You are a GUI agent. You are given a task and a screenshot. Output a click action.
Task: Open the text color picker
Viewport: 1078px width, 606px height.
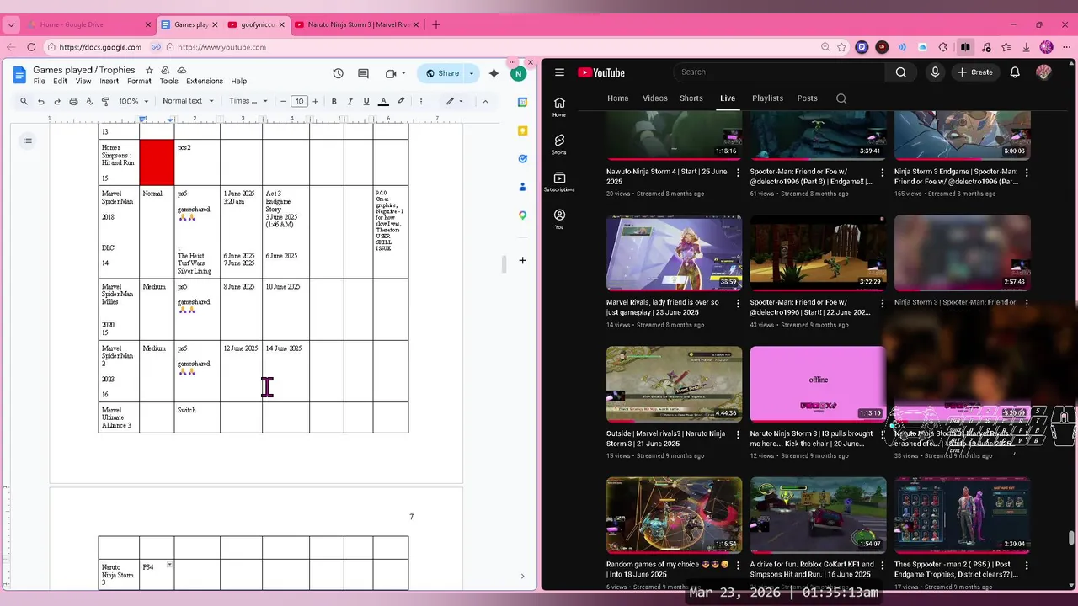click(383, 101)
